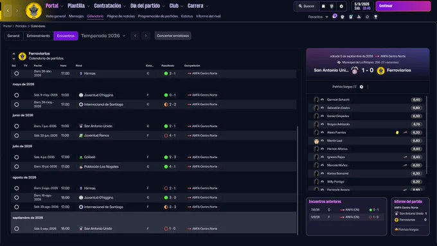Collapse the Ferroviarios calendar section
437x246 pixels.
pyautogui.click(x=13, y=53)
